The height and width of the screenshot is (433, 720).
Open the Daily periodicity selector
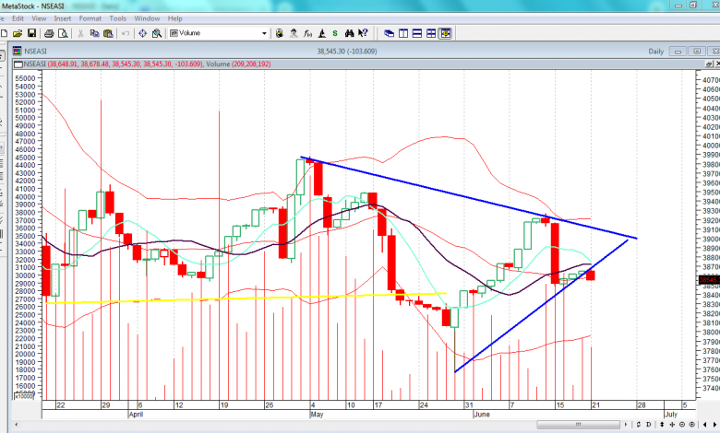[x=656, y=52]
